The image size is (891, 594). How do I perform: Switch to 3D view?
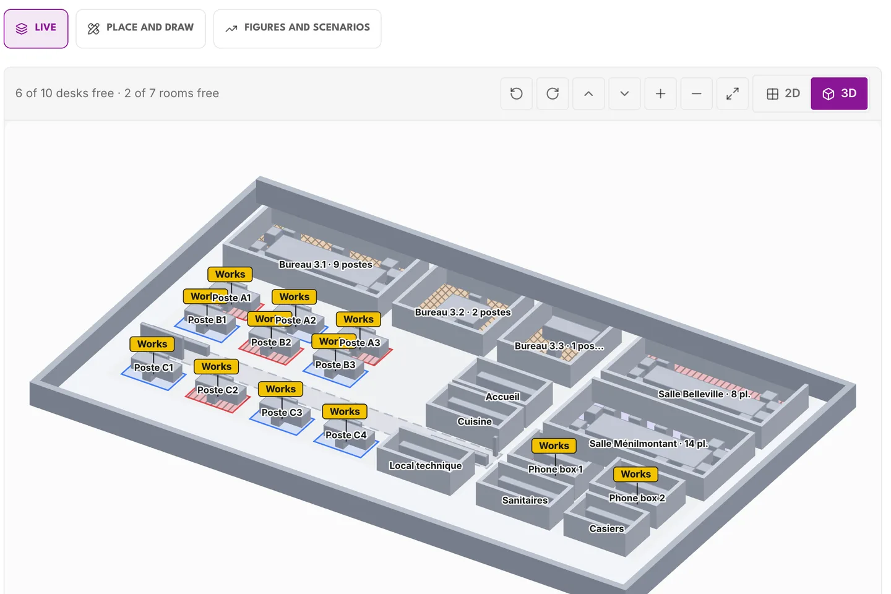click(839, 93)
